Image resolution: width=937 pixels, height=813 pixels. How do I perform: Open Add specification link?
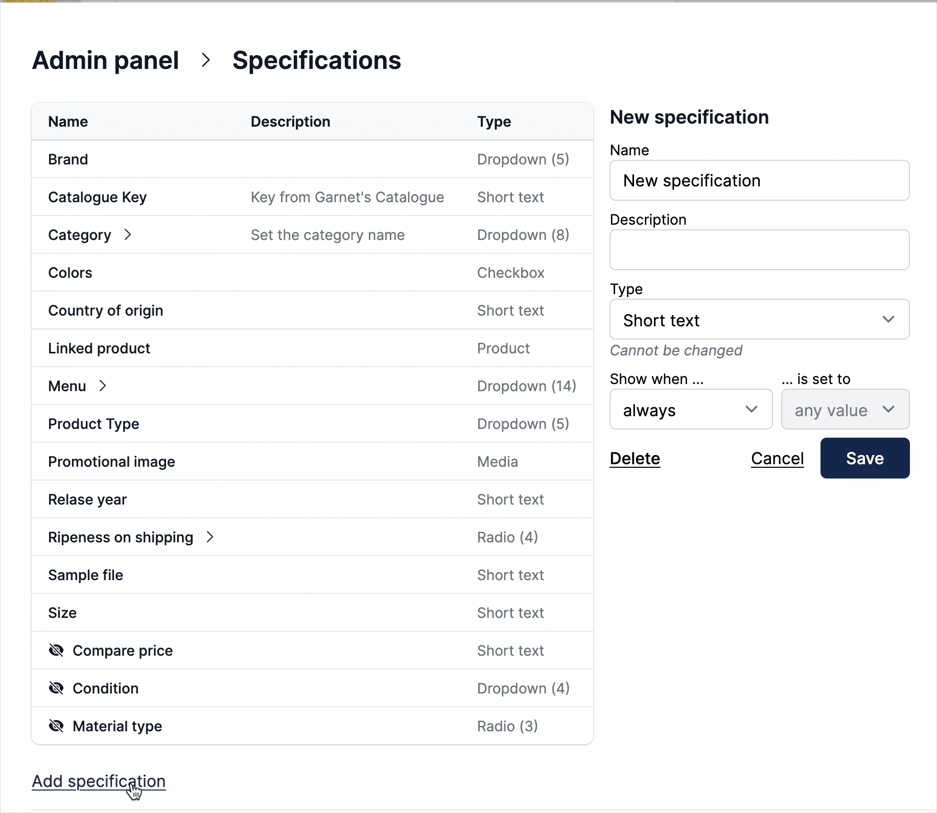pos(98,781)
